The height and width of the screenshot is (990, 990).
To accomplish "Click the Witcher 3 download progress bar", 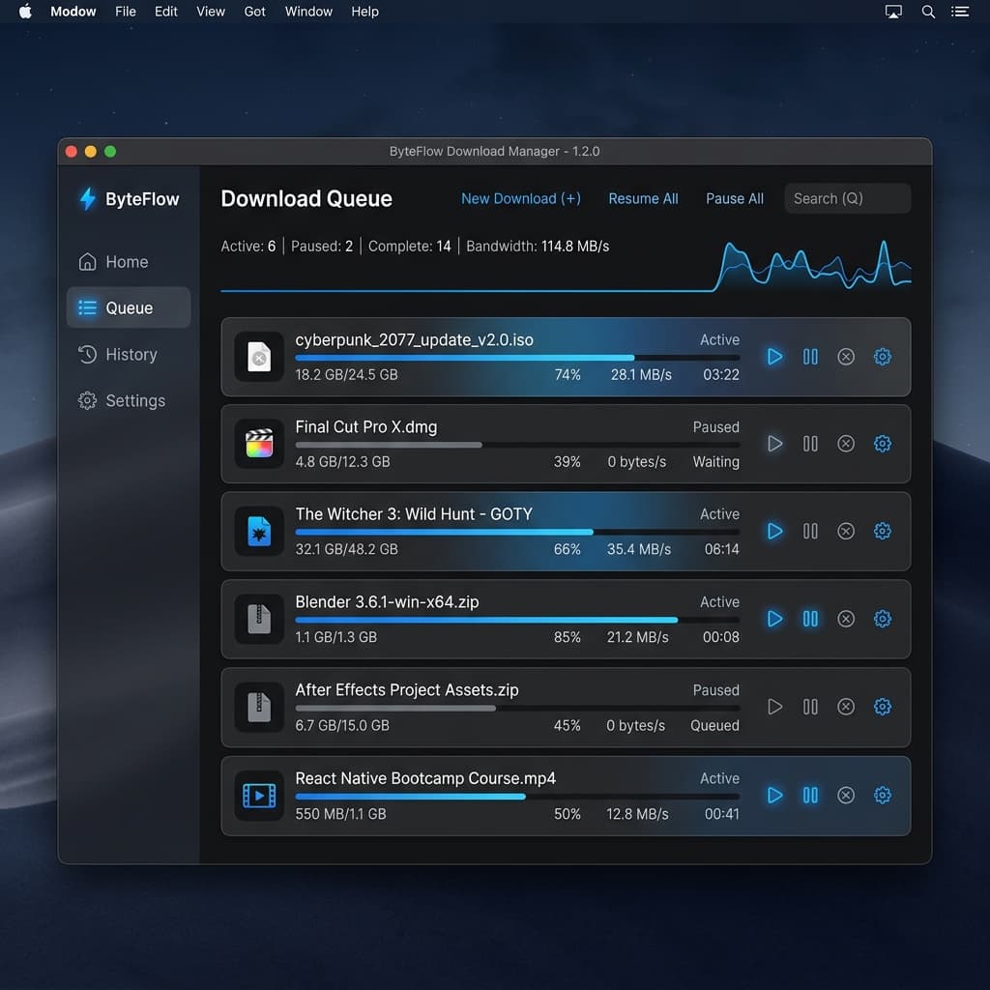I will pyautogui.click(x=517, y=533).
